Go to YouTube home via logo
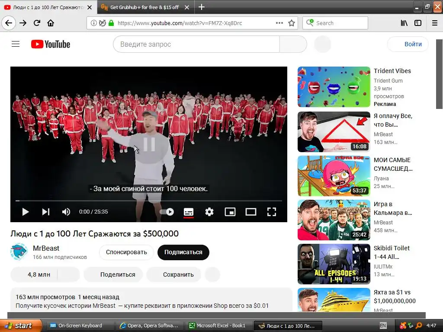This screenshot has height=332, width=443. point(51,44)
